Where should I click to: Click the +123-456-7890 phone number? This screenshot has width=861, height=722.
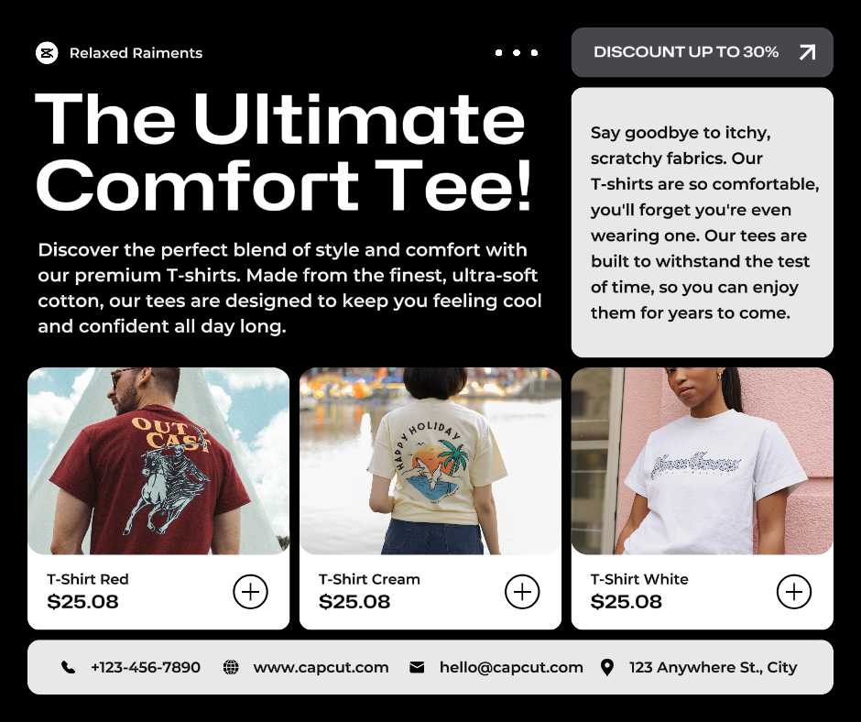click(146, 667)
